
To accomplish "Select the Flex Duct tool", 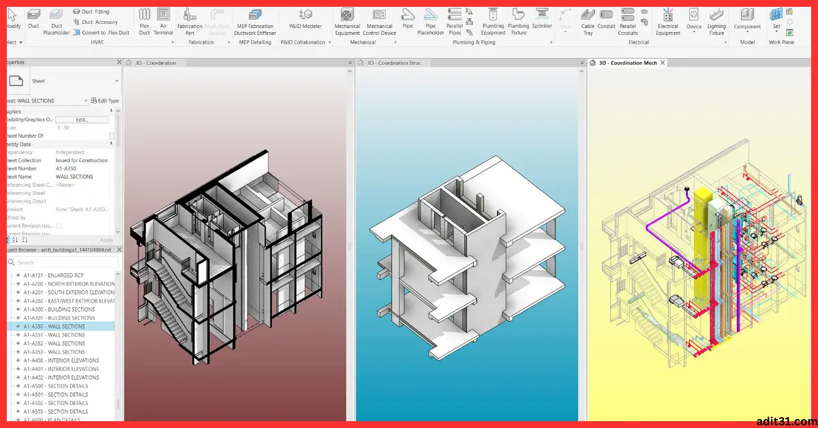I will [145, 20].
